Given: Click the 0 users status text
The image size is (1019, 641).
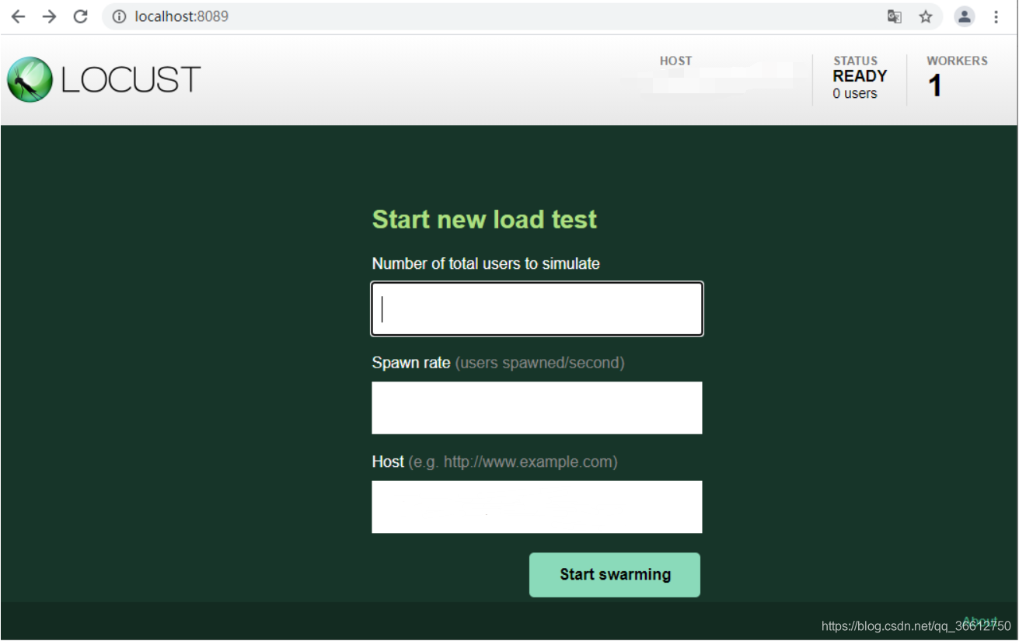Looking at the screenshot, I should [855, 93].
